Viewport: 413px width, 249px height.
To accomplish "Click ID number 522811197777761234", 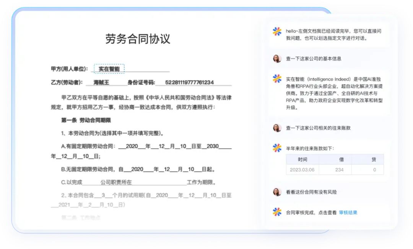I will coord(189,82).
